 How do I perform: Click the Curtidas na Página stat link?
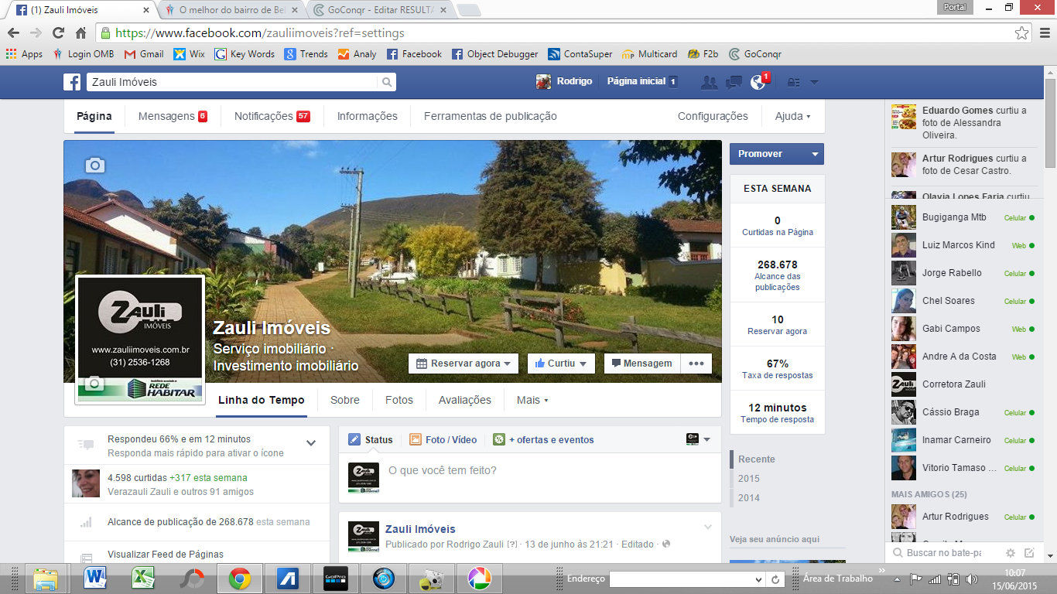click(778, 232)
